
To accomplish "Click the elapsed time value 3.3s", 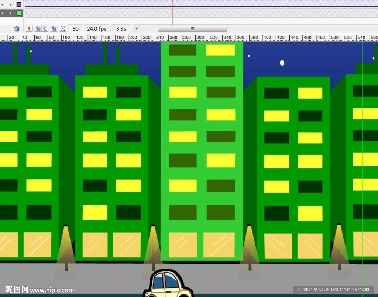I will (121, 29).
